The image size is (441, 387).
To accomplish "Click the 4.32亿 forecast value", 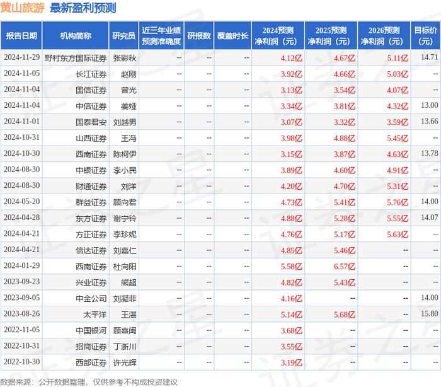I will point(398,107).
